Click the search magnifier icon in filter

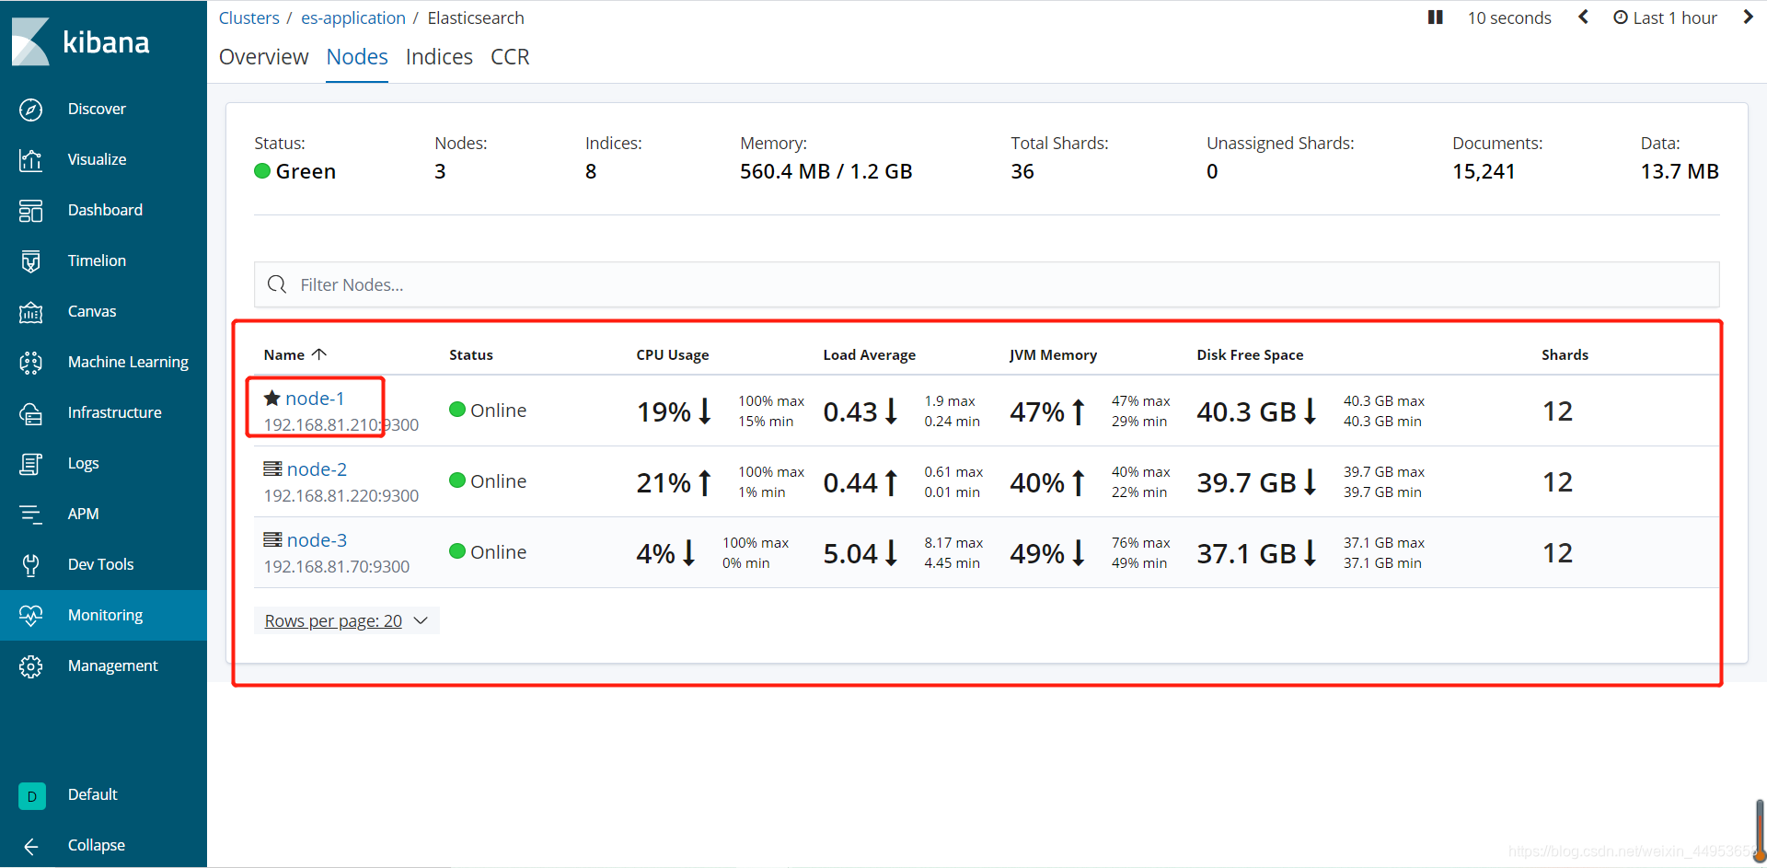[276, 284]
